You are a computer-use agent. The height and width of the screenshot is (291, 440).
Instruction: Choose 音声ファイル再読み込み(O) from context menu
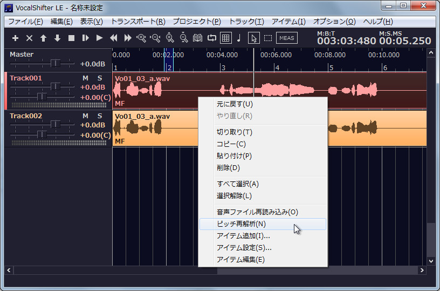(263, 212)
